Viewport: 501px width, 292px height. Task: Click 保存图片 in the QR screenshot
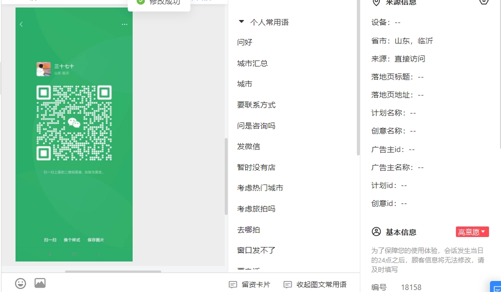(x=96, y=240)
